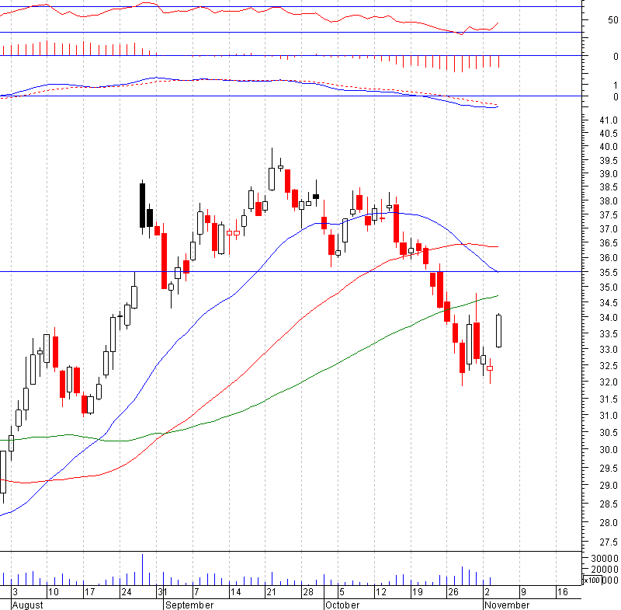Click the August month label
Image resolution: width=621 pixels, height=610 pixels.
[x=27, y=605]
